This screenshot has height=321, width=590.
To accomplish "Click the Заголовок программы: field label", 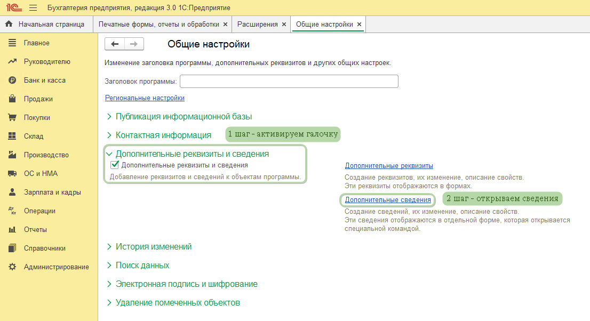I will tap(141, 81).
